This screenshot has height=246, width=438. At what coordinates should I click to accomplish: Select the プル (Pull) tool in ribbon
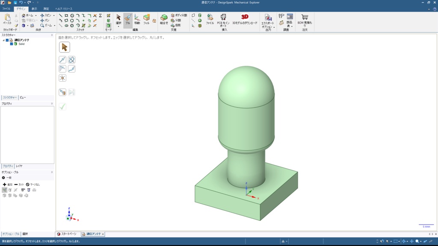[127, 20]
